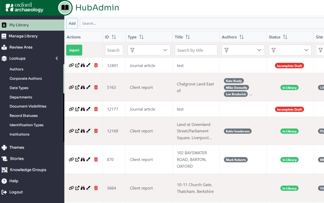Delete record 870 with trash icon
The image size is (324, 203).
click(96, 159)
